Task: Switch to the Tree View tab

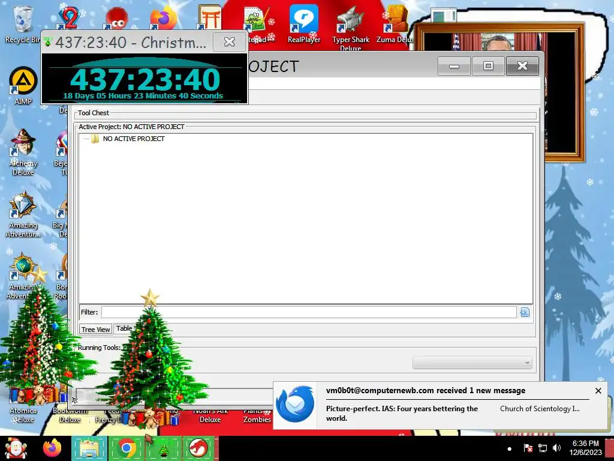Action: pyautogui.click(x=95, y=330)
